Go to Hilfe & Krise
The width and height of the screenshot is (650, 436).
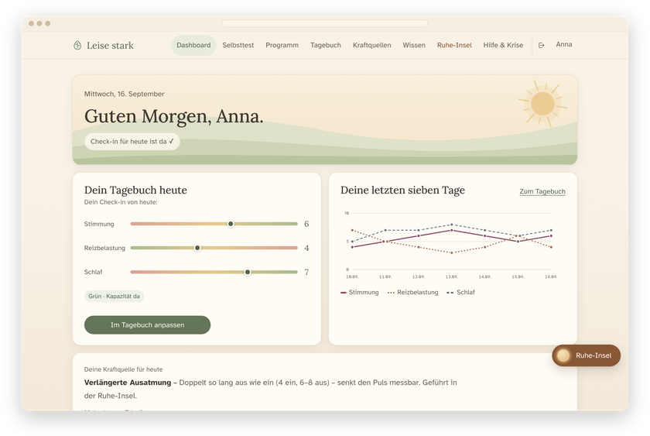pos(503,45)
